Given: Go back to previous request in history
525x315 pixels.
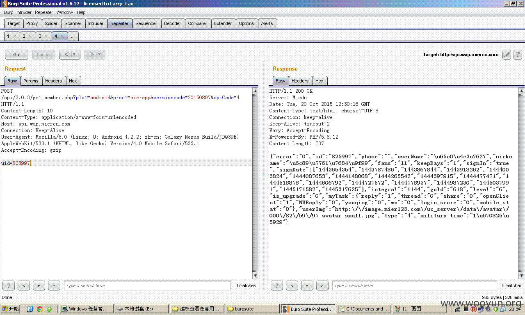Looking at the screenshot, I should tap(67, 54).
